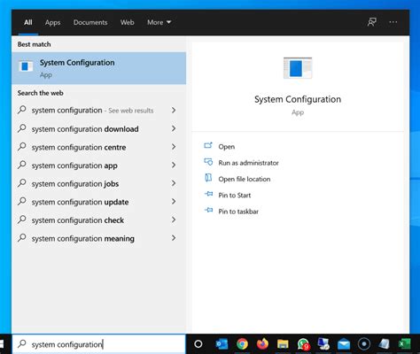The height and width of the screenshot is (354, 420).
Task: Launch Firefox from the taskbar
Action: (x=262, y=344)
